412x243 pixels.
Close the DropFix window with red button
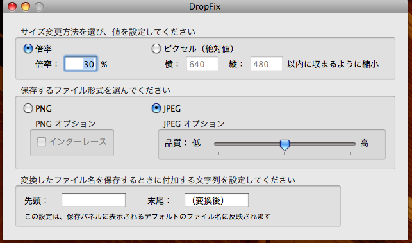[x=12, y=6]
